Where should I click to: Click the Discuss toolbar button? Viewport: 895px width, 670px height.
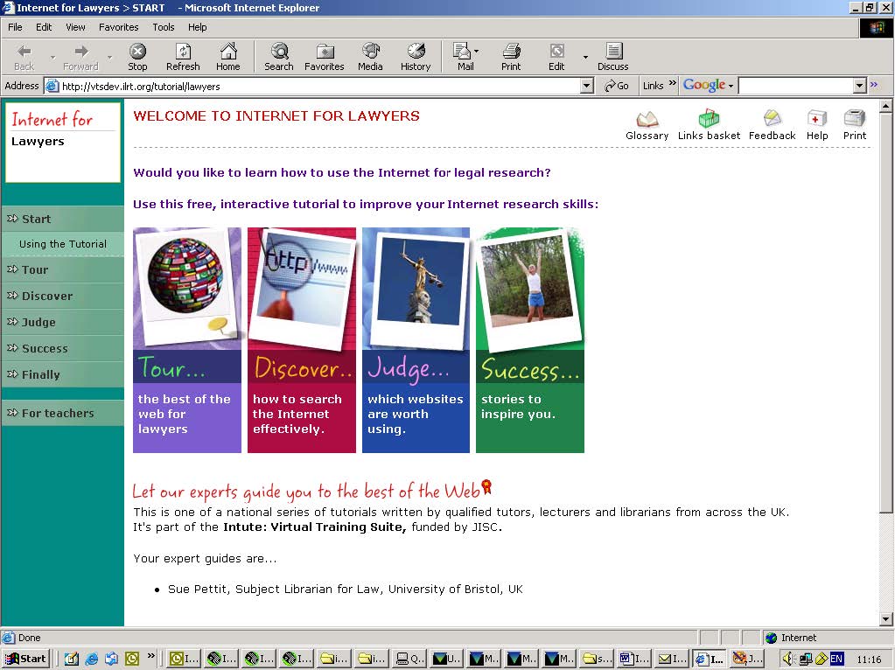613,57
